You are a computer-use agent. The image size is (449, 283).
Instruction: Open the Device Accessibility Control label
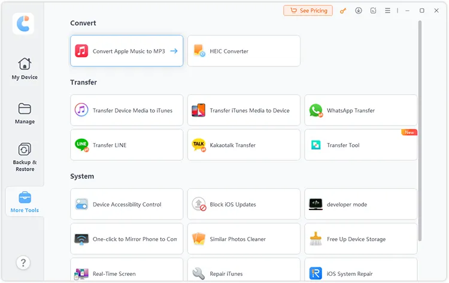[127, 204]
